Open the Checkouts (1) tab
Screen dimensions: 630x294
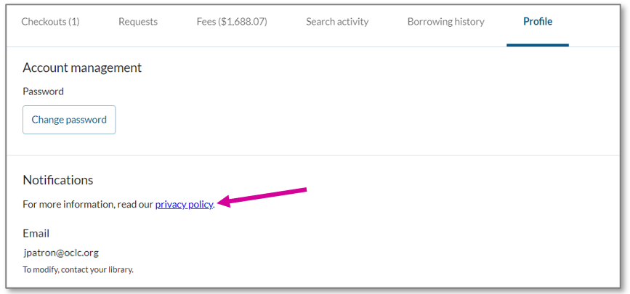click(50, 22)
